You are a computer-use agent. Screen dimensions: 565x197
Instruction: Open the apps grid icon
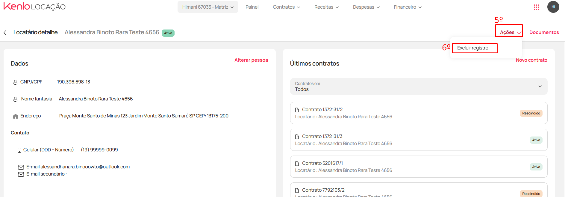pyautogui.click(x=537, y=7)
